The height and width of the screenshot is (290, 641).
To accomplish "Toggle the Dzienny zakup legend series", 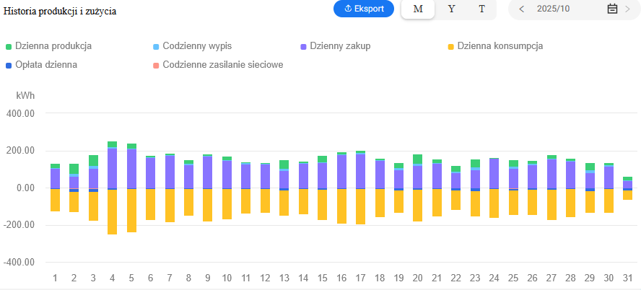I will click(x=340, y=46).
